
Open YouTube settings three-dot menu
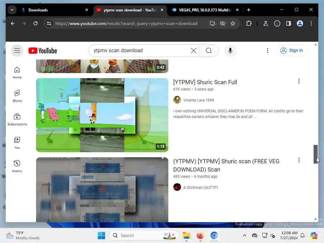(x=268, y=51)
